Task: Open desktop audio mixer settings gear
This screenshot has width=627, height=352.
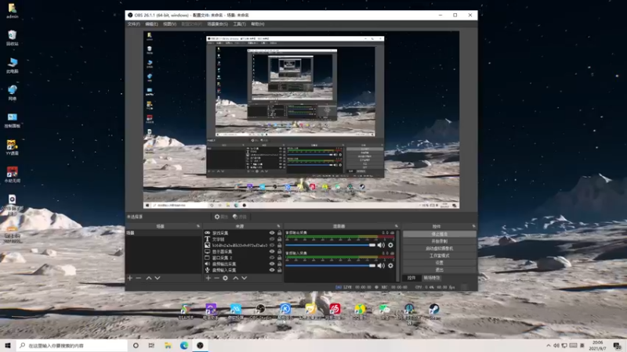Action: [x=390, y=245]
